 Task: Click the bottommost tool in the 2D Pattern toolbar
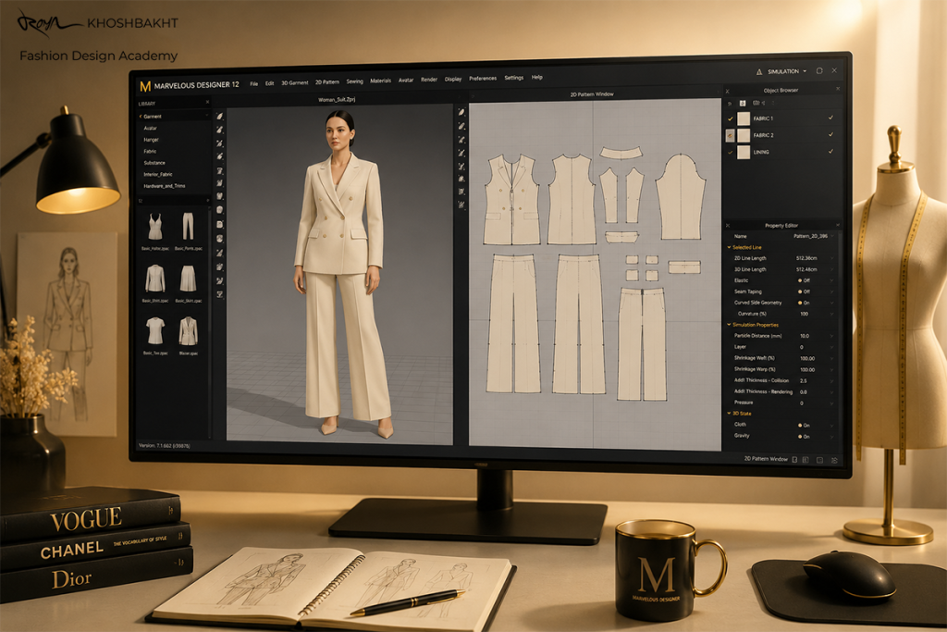461,205
